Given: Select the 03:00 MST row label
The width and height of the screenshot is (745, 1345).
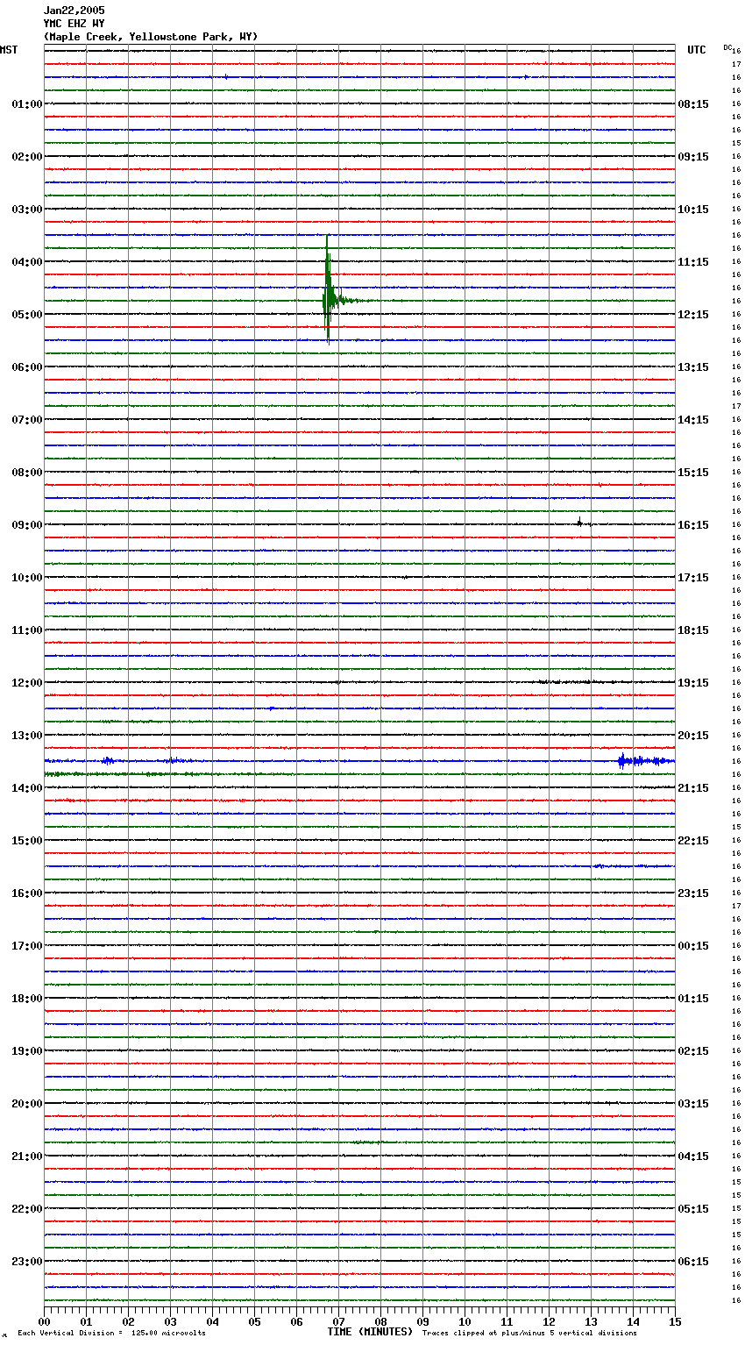Looking at the screenshot, I should coord(27,210).
